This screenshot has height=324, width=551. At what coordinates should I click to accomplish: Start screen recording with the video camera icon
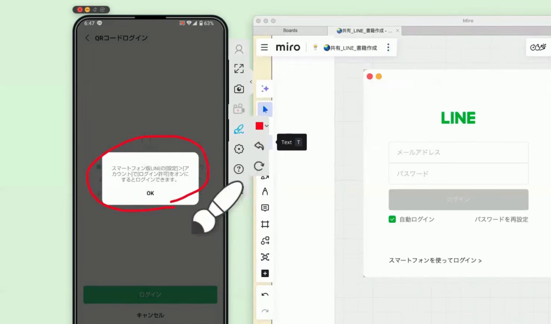pyautogui.click(x=239, y=109)
